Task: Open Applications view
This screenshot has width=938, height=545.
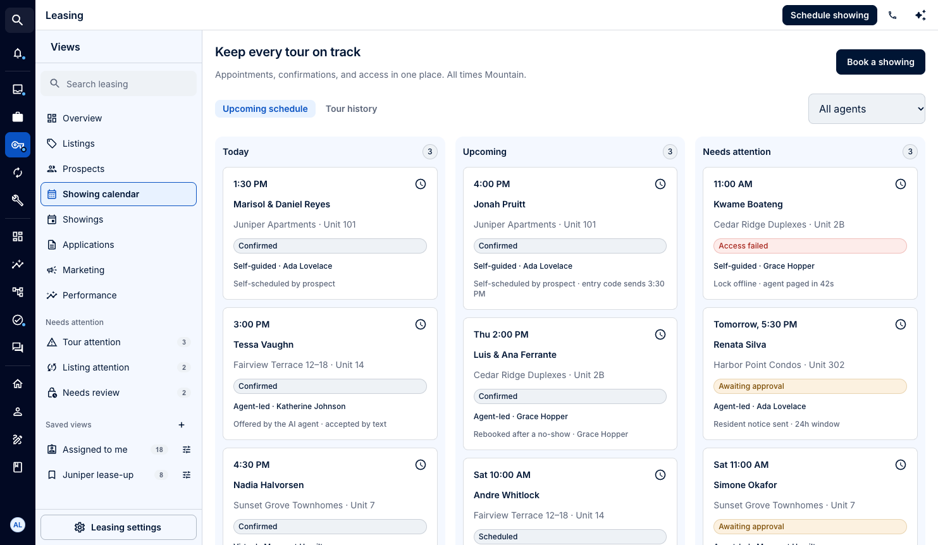Action: [x=118, y=245]
